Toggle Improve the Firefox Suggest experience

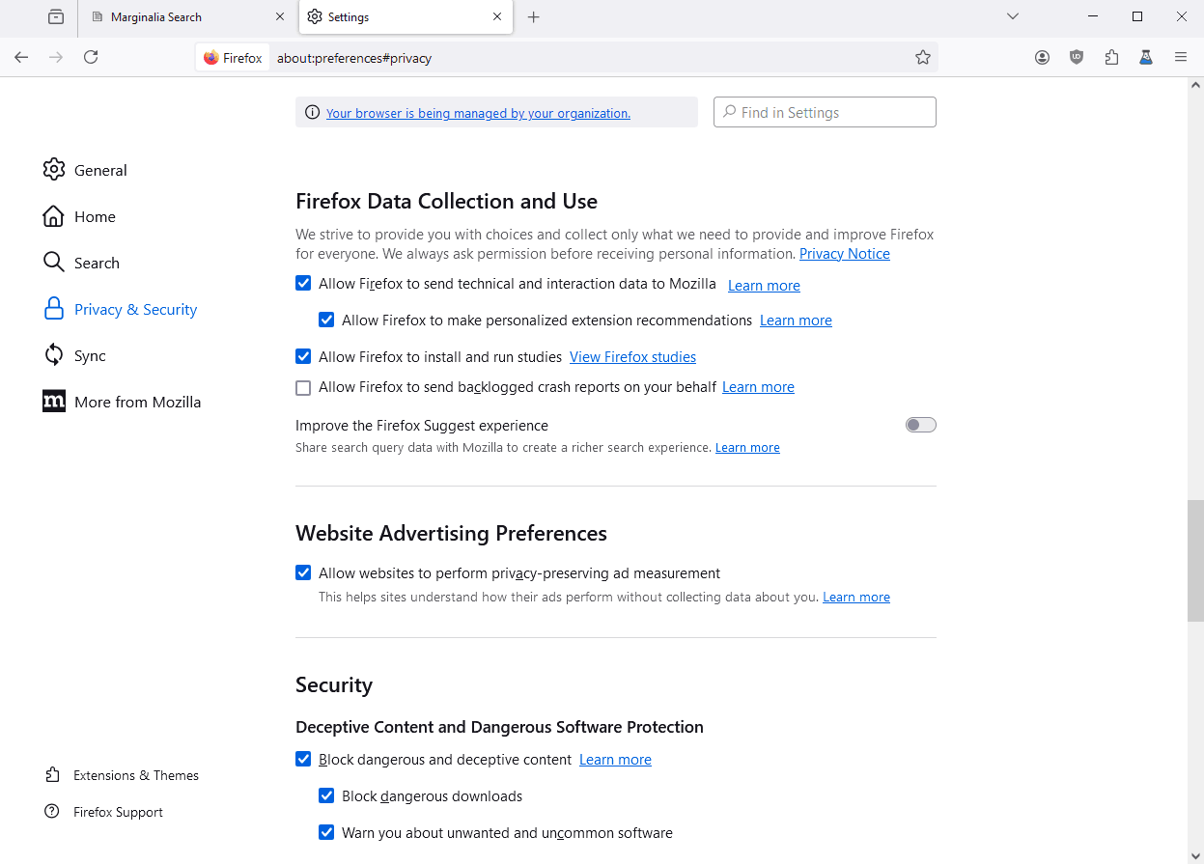pyautogui.click(x=921, y=425)
